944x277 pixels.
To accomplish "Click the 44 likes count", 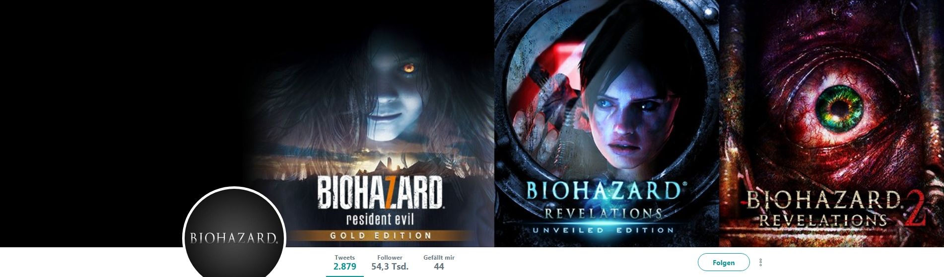I will (439, 267).
